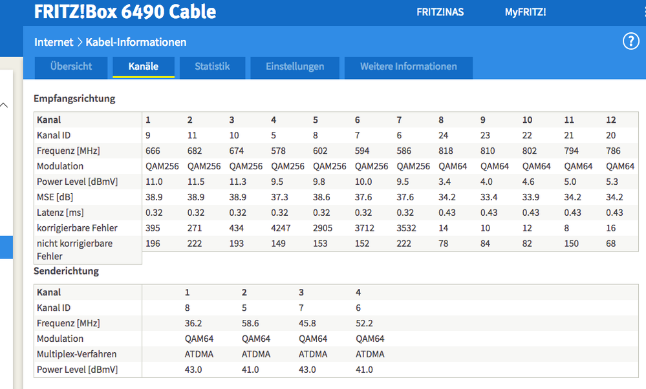Click correctable errors value 3712

[365, 228]
